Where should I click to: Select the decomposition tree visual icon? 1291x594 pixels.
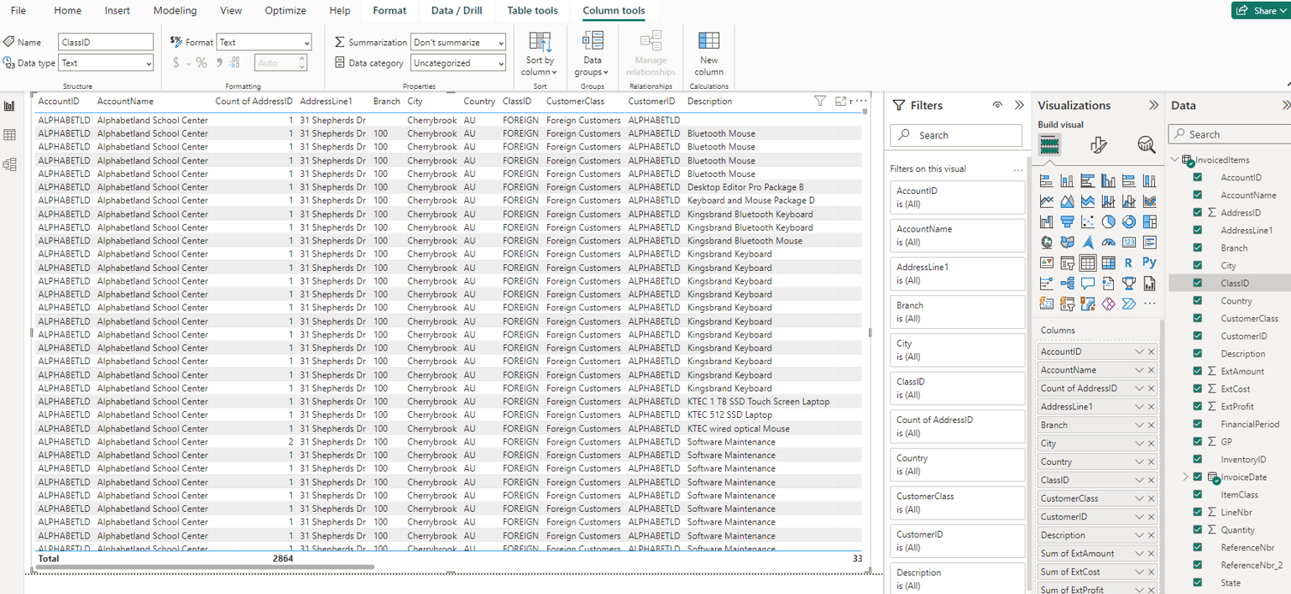point(1067,284)
